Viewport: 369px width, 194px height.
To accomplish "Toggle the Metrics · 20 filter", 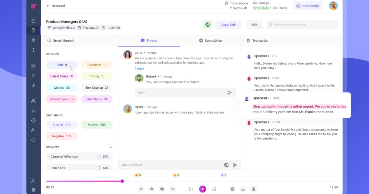I will pyautogui.click(x=62, y=88).
